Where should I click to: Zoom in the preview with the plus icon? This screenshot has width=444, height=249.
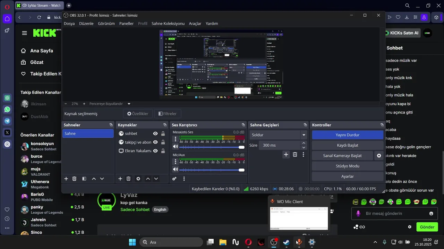(84, 104)
